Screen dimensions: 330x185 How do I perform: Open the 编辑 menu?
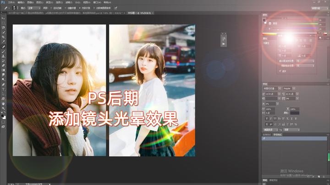(x=21, y=2)
